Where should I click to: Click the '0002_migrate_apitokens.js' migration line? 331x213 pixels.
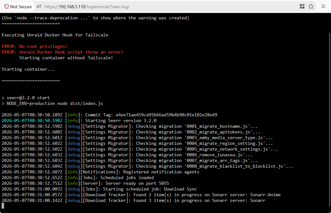[x=131, y=132]
